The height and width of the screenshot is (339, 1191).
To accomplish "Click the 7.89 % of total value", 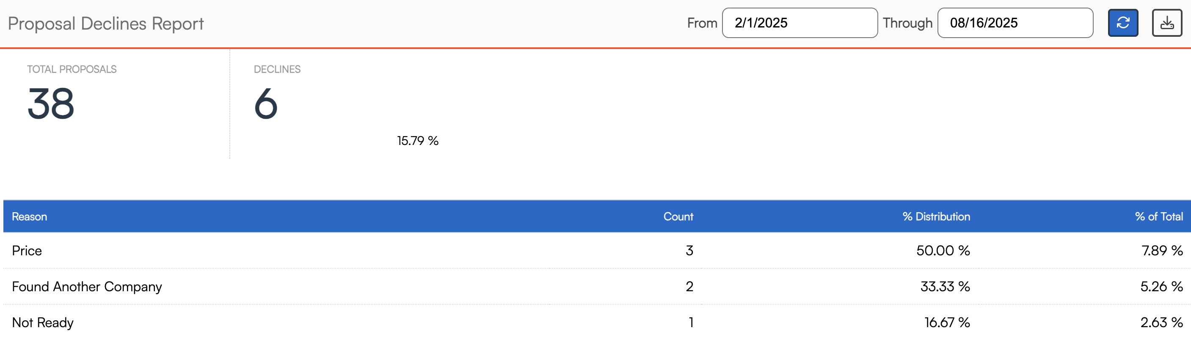I will click(1161, 250).
